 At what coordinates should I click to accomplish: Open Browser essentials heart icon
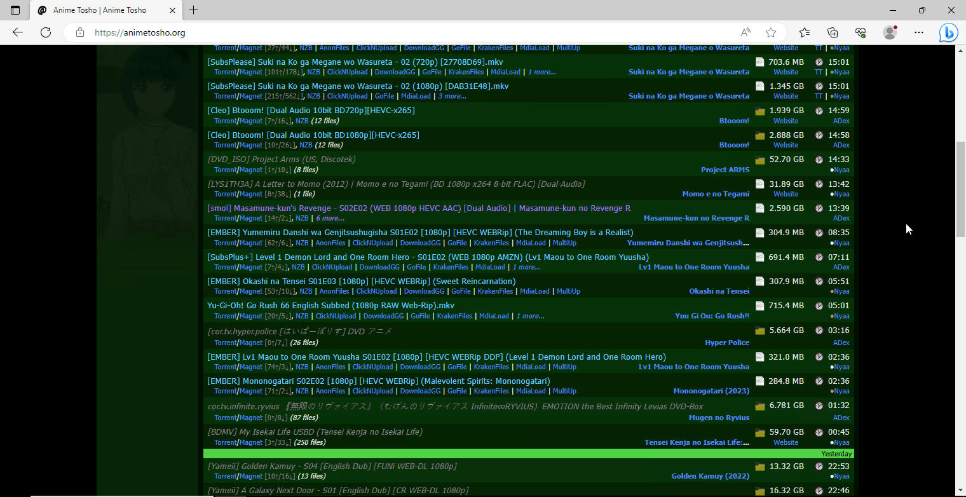click(861, 32)
